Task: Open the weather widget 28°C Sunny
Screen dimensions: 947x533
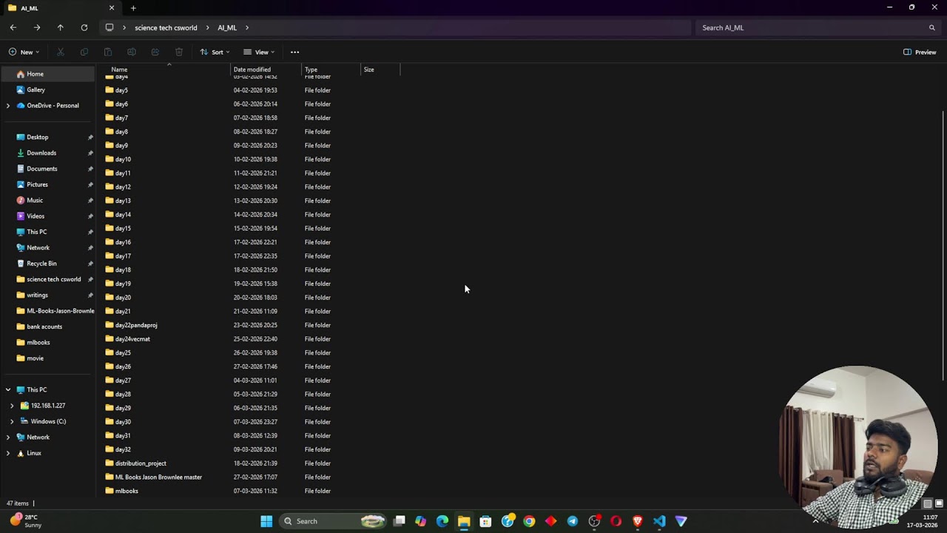Action: tap(25, 521)
